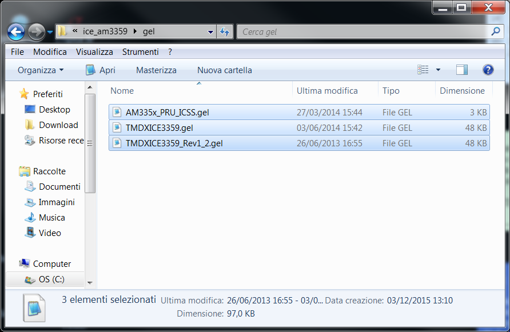510x332 pixels.
Task: Open the help question mark icon
Action: pyautogui.click(x=488, y=70)
